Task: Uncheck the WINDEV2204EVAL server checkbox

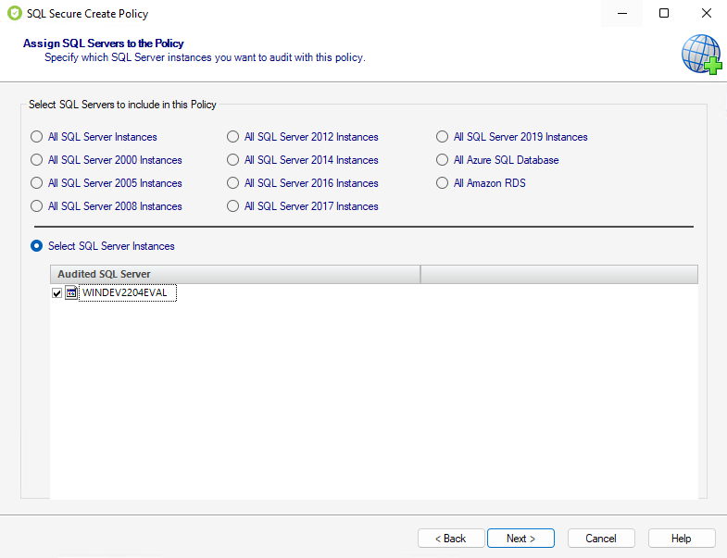Action: pos(57,293)
